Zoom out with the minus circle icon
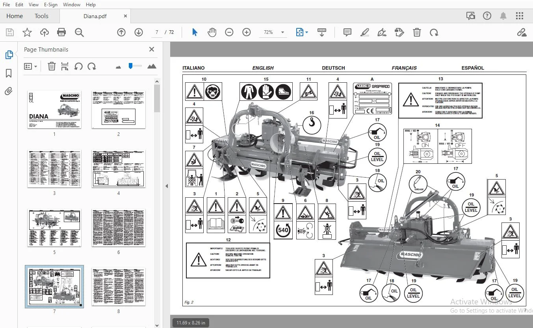 [229, 32]
